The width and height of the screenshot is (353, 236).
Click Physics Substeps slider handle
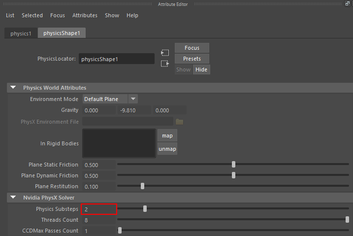pyautogui.click(x=145, y=209)
